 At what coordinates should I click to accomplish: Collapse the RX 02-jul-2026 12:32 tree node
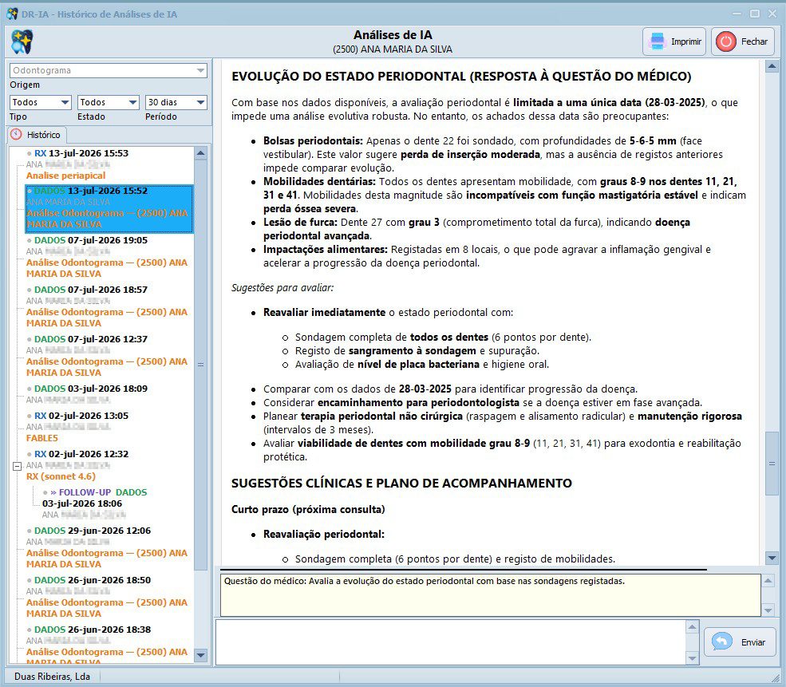point(17,466)
